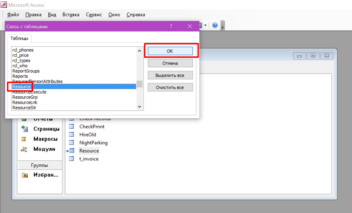The width and height of the screenshot is (352, 213).
Task: Select the linked Resource table icon
Action: (x=71, y=151)
